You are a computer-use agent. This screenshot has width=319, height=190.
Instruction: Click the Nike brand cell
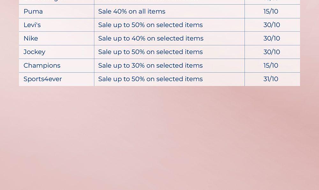click(31, 38)
